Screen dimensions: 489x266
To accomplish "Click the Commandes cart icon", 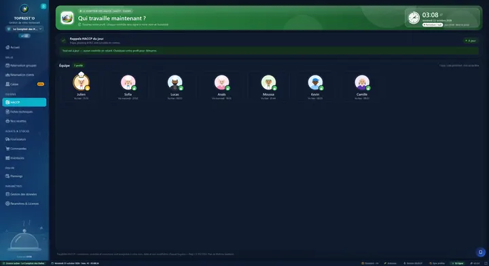I will (7, 149).
